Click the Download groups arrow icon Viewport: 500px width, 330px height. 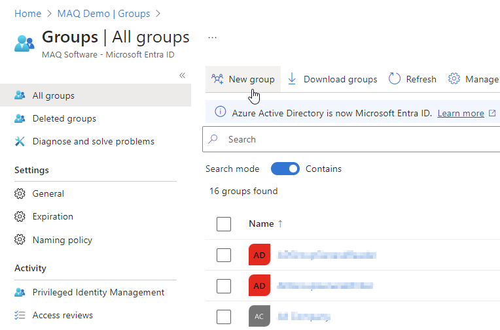coord(292,79)
